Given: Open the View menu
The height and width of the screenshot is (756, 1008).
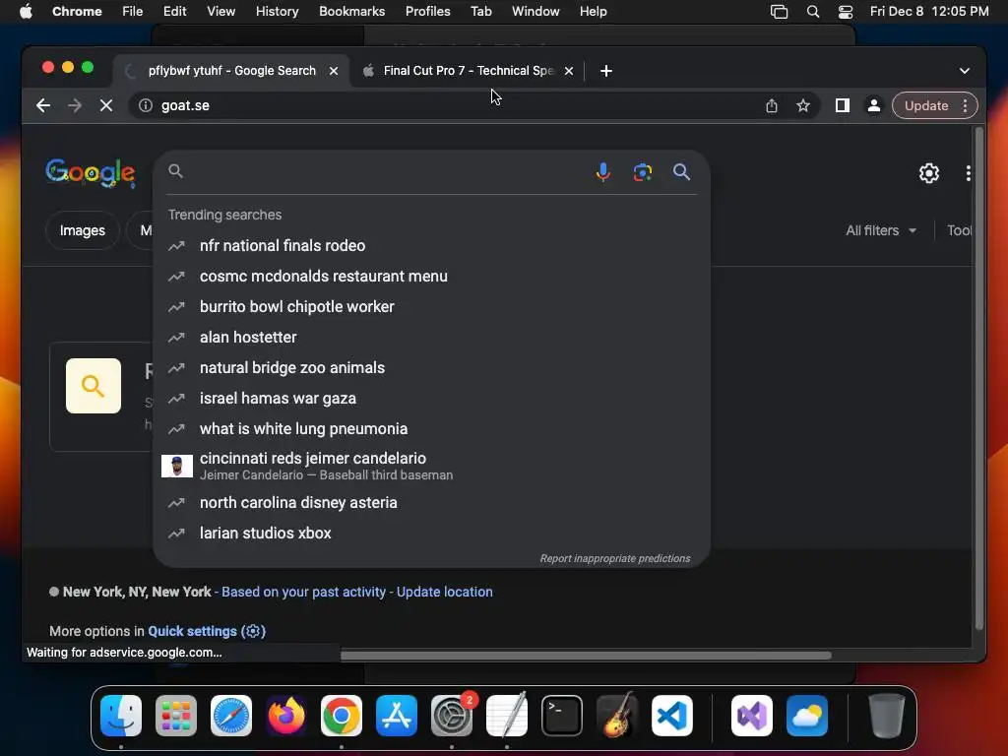Looking at the screenshot, I should pyautogui.click(x=220, y=12).
